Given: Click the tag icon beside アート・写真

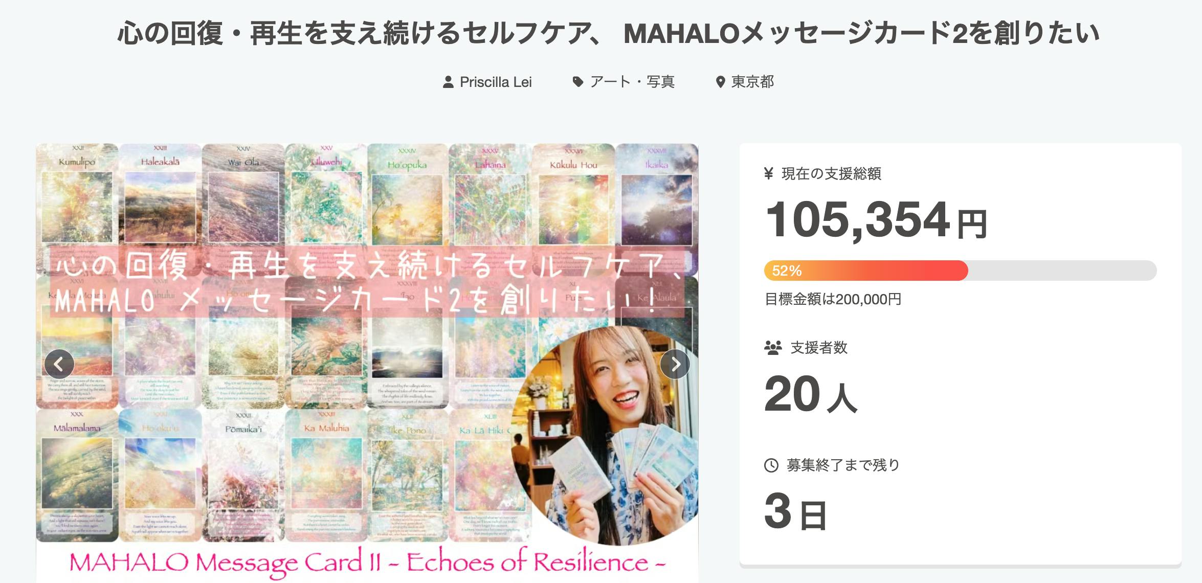Looking at the screenshot, I should pos(577,82).
